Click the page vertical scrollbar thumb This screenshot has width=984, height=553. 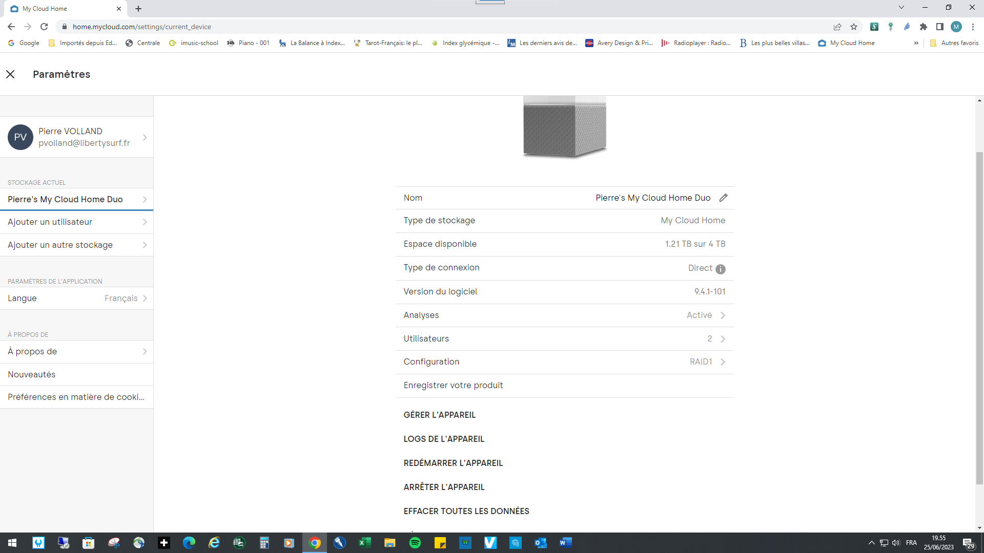point(979,317)
